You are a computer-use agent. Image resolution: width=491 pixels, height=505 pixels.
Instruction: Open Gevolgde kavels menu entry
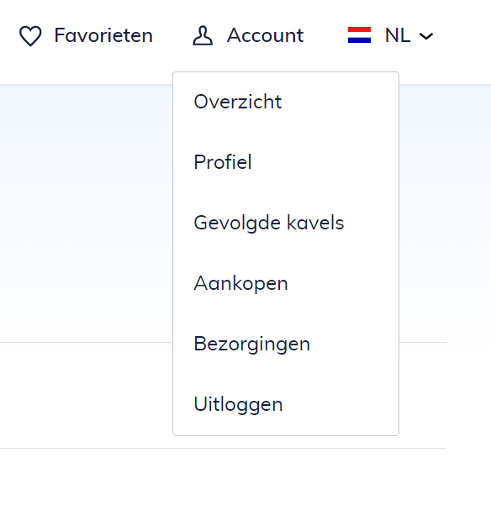point(286,223)
